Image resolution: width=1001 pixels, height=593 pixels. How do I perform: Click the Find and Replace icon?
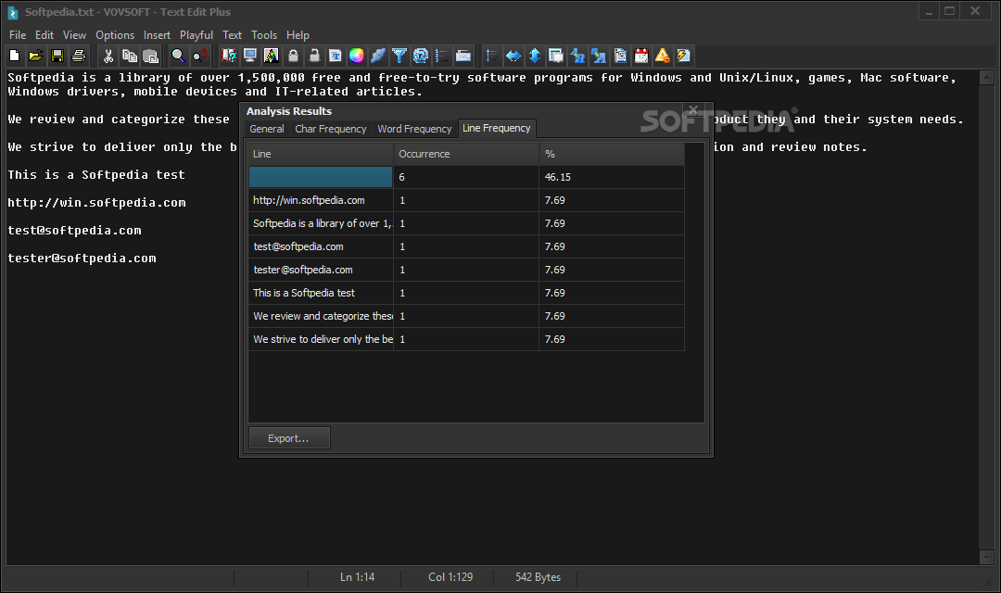pos(200,57)
